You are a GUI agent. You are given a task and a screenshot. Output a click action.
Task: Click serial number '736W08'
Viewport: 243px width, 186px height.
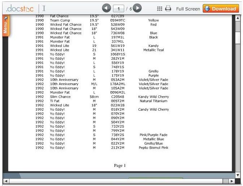[118, 33]
